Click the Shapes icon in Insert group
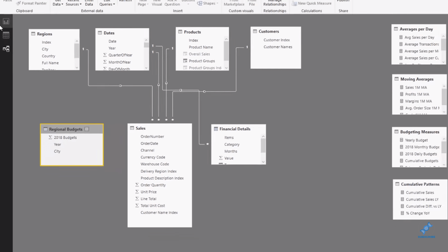The height and width of the screenshot is (252, 448). pos(199,3)
